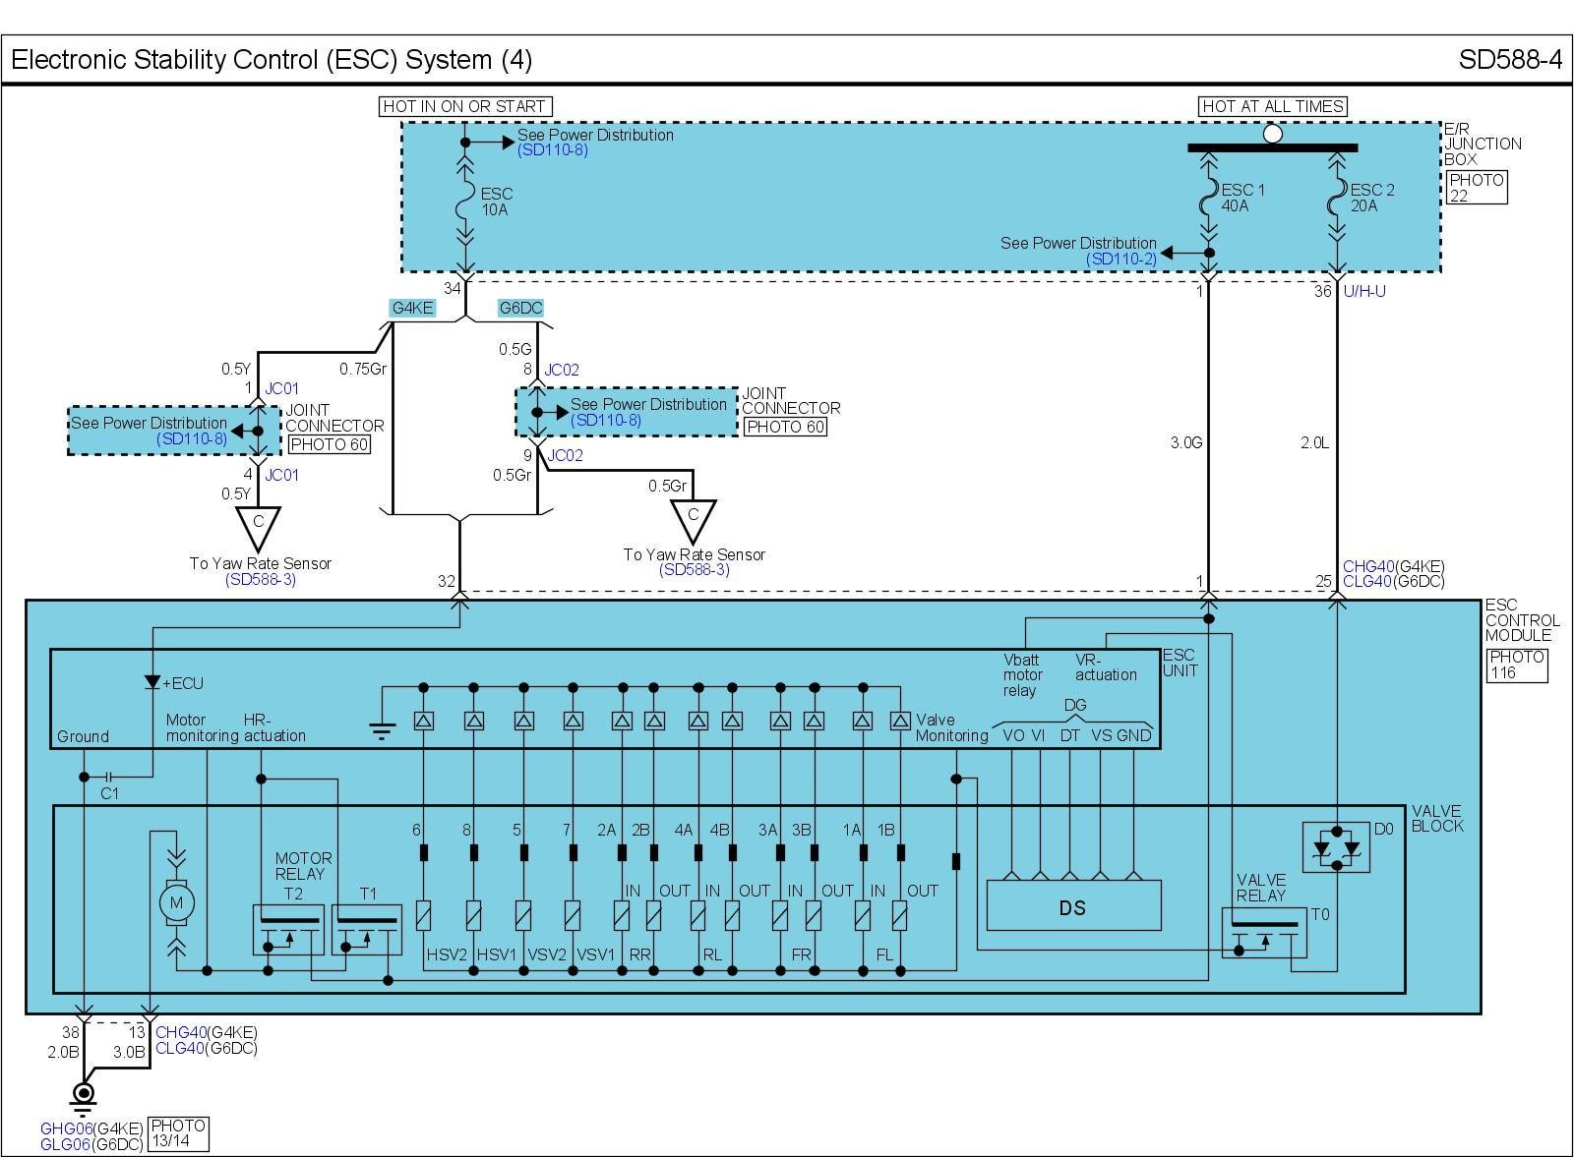Open the U/H-U connector link
Image resolution: width=1574 pixels, height=1157 pixels.
1364,292
